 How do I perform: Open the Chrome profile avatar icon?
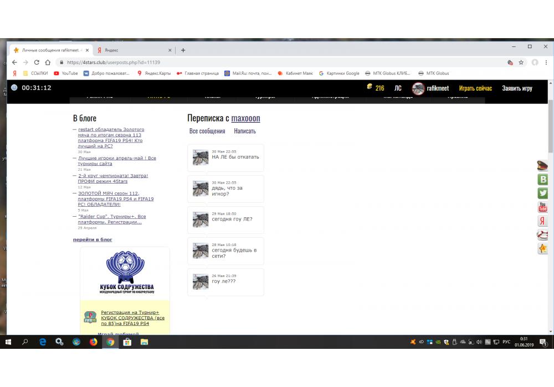click(535, 62)
